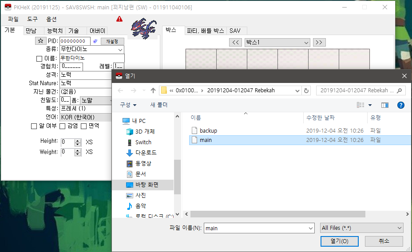Change the view layout icon
The image size is (412, 252).
tap(360, 105)
